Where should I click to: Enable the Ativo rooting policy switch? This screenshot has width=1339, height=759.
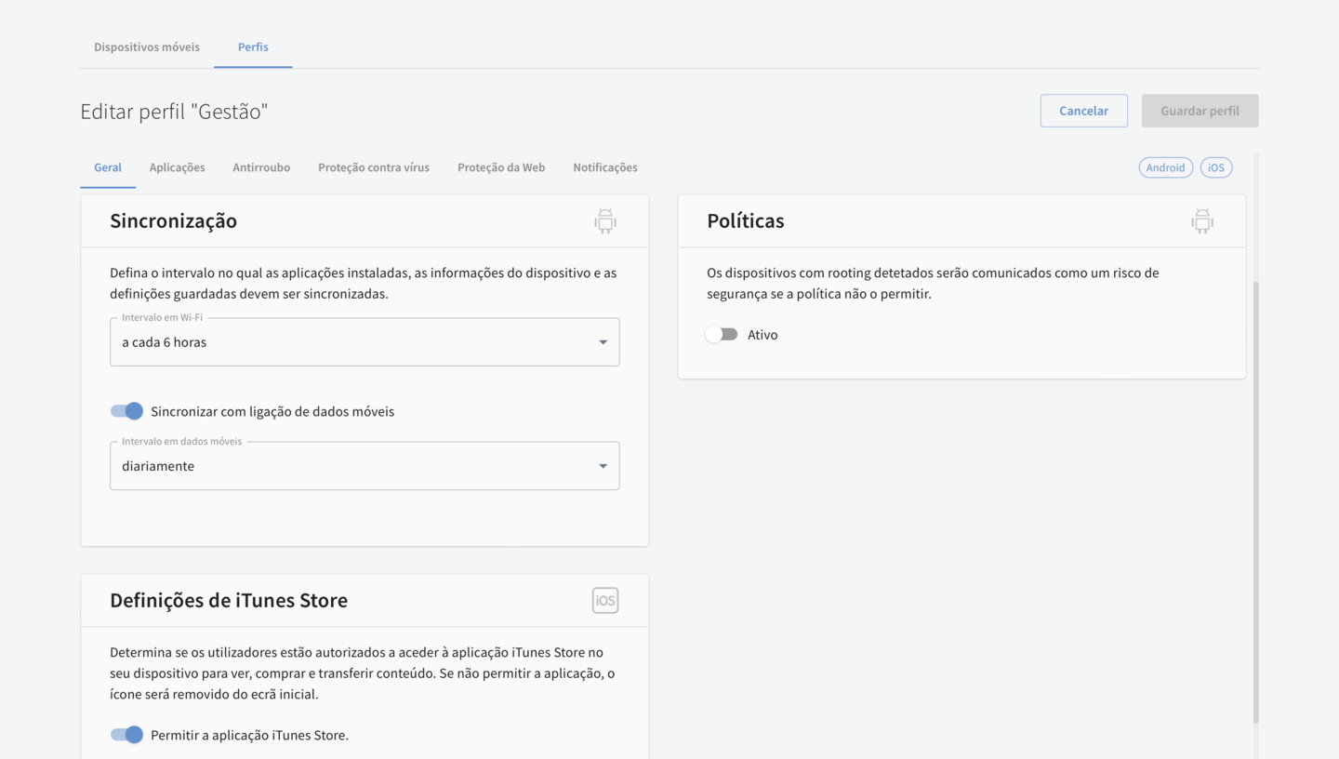tap(722, 335)
